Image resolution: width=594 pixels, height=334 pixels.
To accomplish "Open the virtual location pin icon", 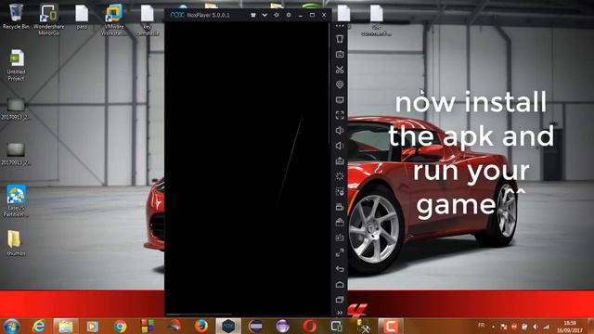I will pos(340,84).
